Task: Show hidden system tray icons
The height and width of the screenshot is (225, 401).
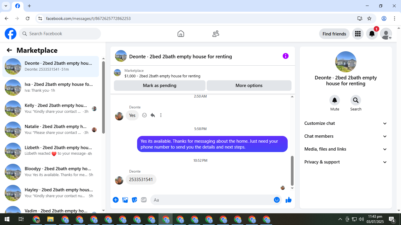Action: tap(340, 219)
